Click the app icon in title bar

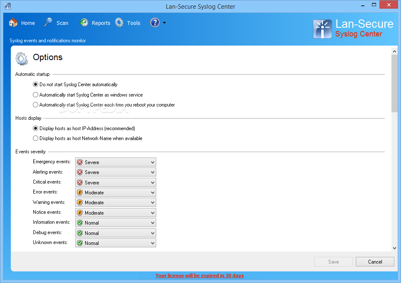7,6
